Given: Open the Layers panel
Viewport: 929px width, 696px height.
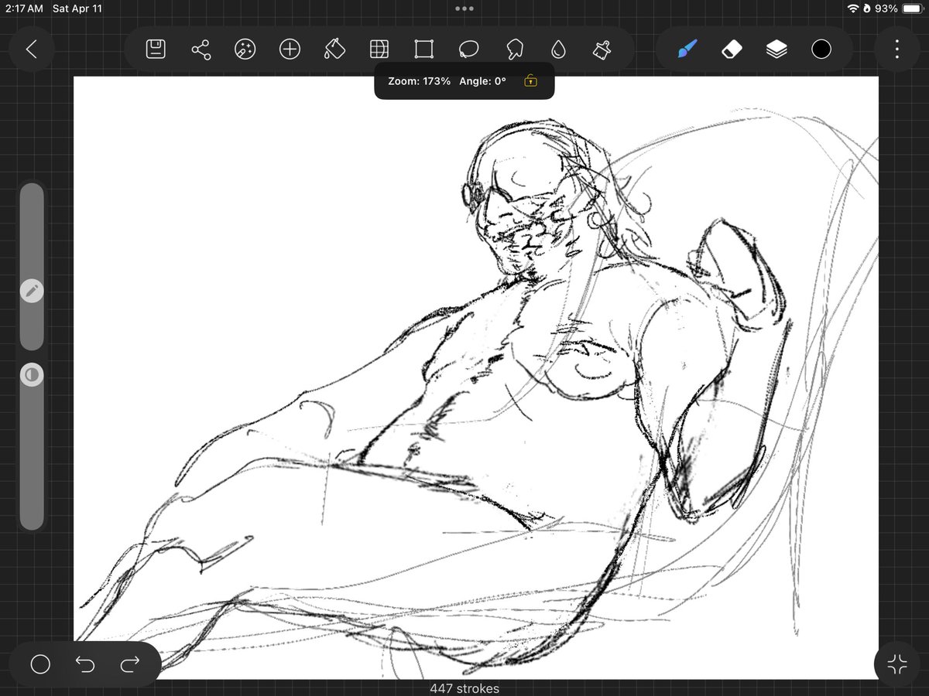Looking at the screenshot, I should [x=776, y=49].
